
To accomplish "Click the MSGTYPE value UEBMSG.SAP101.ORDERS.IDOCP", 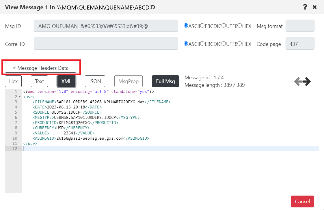I will [x=85, y=117].
